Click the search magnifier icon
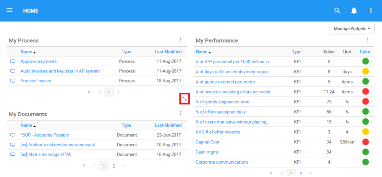This screenshot has height=177, width=382. click(337, 11)
